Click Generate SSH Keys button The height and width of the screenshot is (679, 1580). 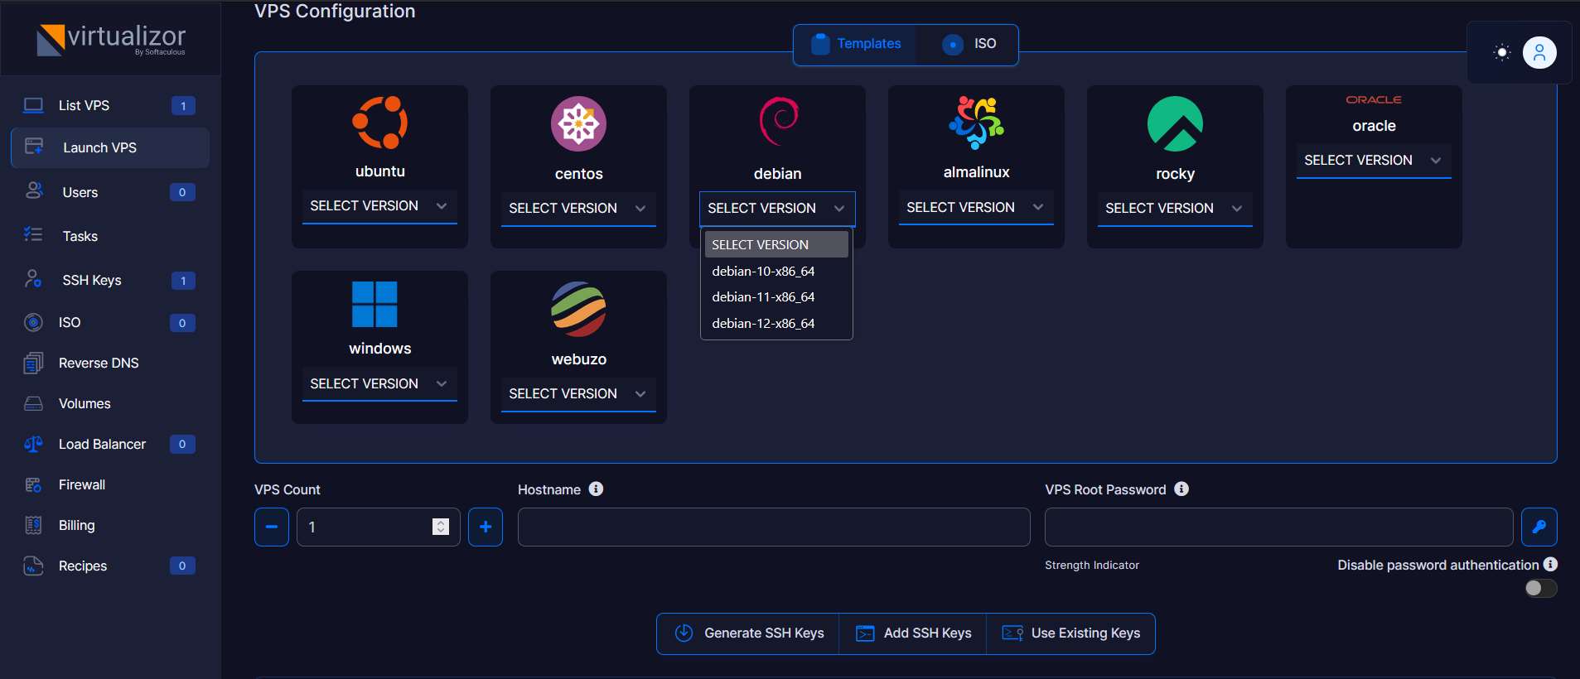point(748,633)
